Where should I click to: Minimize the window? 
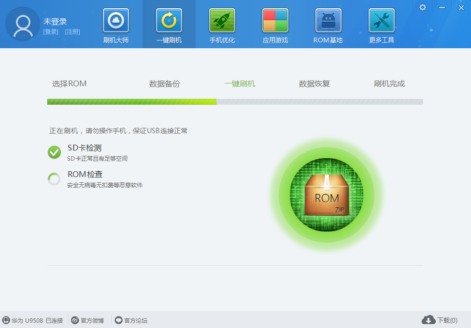point(442,8)
